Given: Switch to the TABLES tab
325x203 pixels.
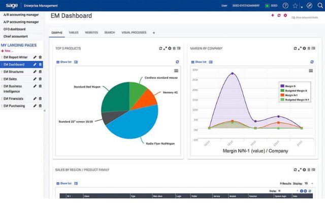Looking at the screenshot, I should [73, 32].
